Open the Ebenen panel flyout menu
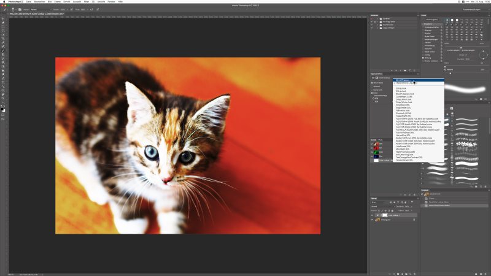Image resolution: width=491 pixels, height=276 pixels. point(418,198)
